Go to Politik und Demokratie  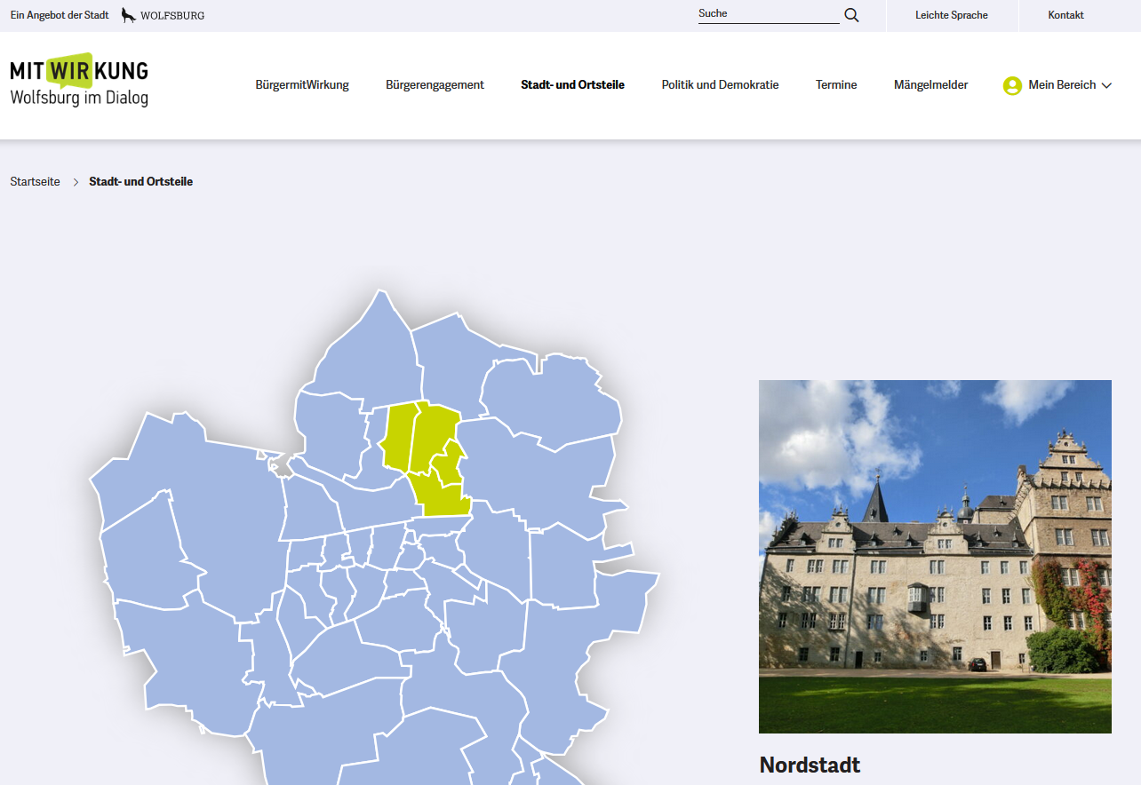click(x=720, y=85)
